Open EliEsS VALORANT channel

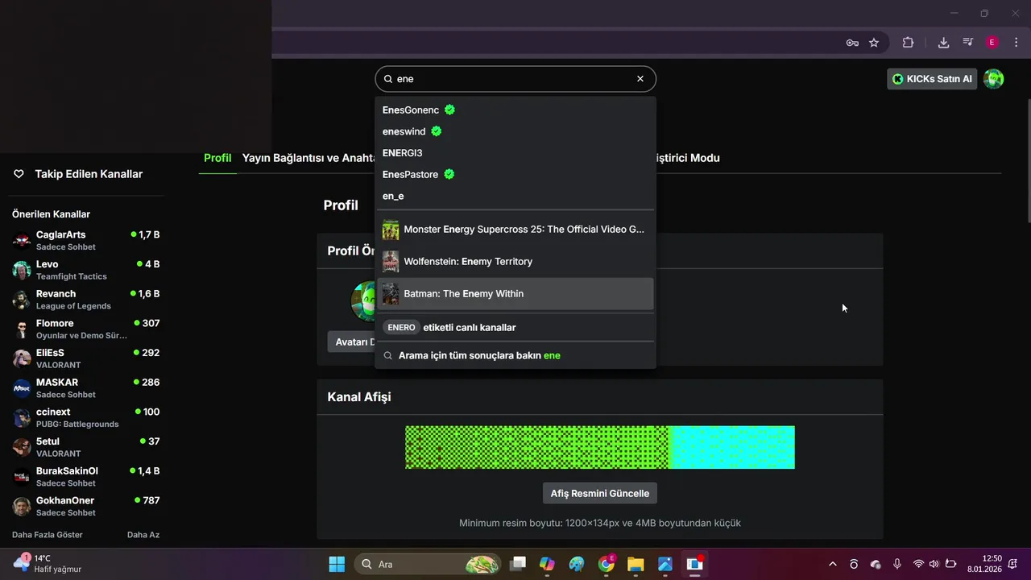tap(86, 358)
